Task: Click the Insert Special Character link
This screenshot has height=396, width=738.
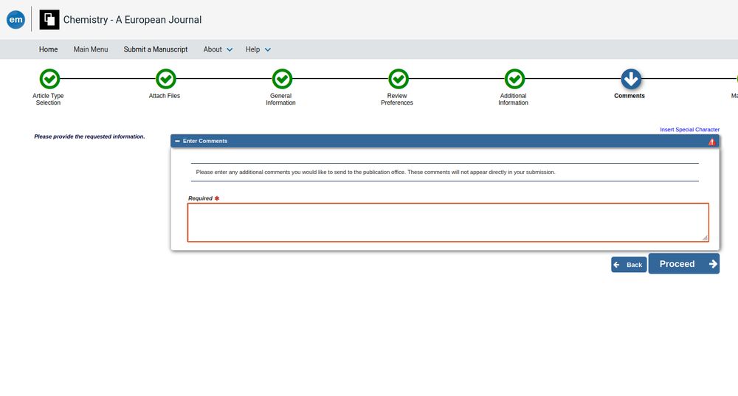Action: click(x=689, y=129)
